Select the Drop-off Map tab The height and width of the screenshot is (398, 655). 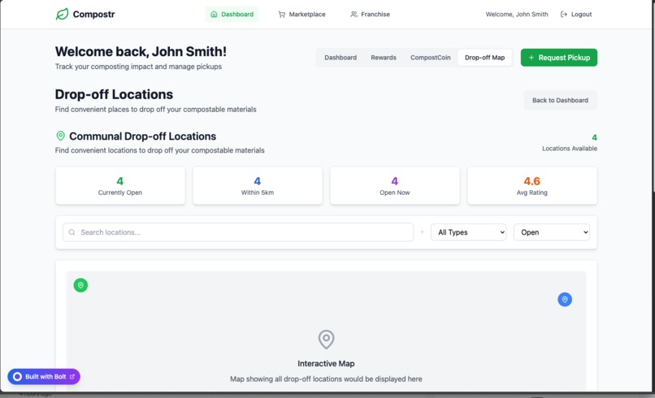tap(484, 58)
